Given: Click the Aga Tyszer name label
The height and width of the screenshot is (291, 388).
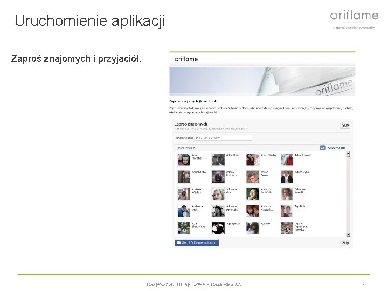Looking at the screenshot, I should pos(233,224).
